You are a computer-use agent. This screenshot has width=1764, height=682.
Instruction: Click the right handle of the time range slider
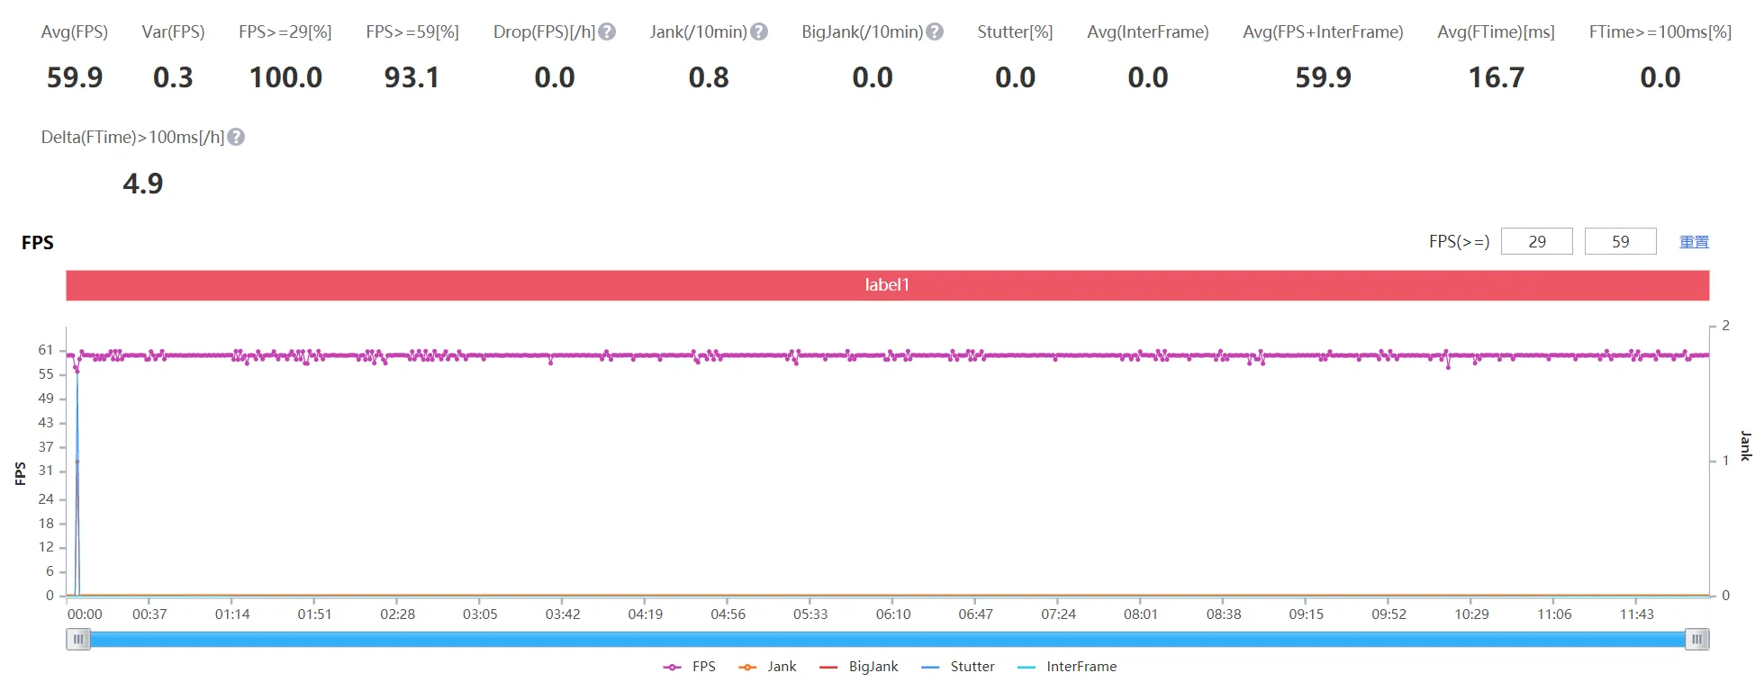[x=1697, y=640]
